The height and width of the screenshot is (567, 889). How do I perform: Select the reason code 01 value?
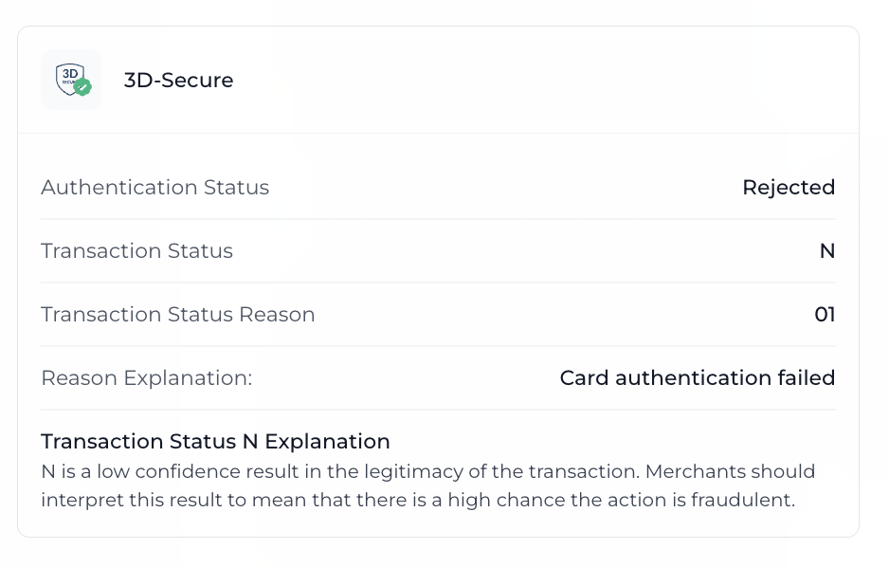(825, 315)
